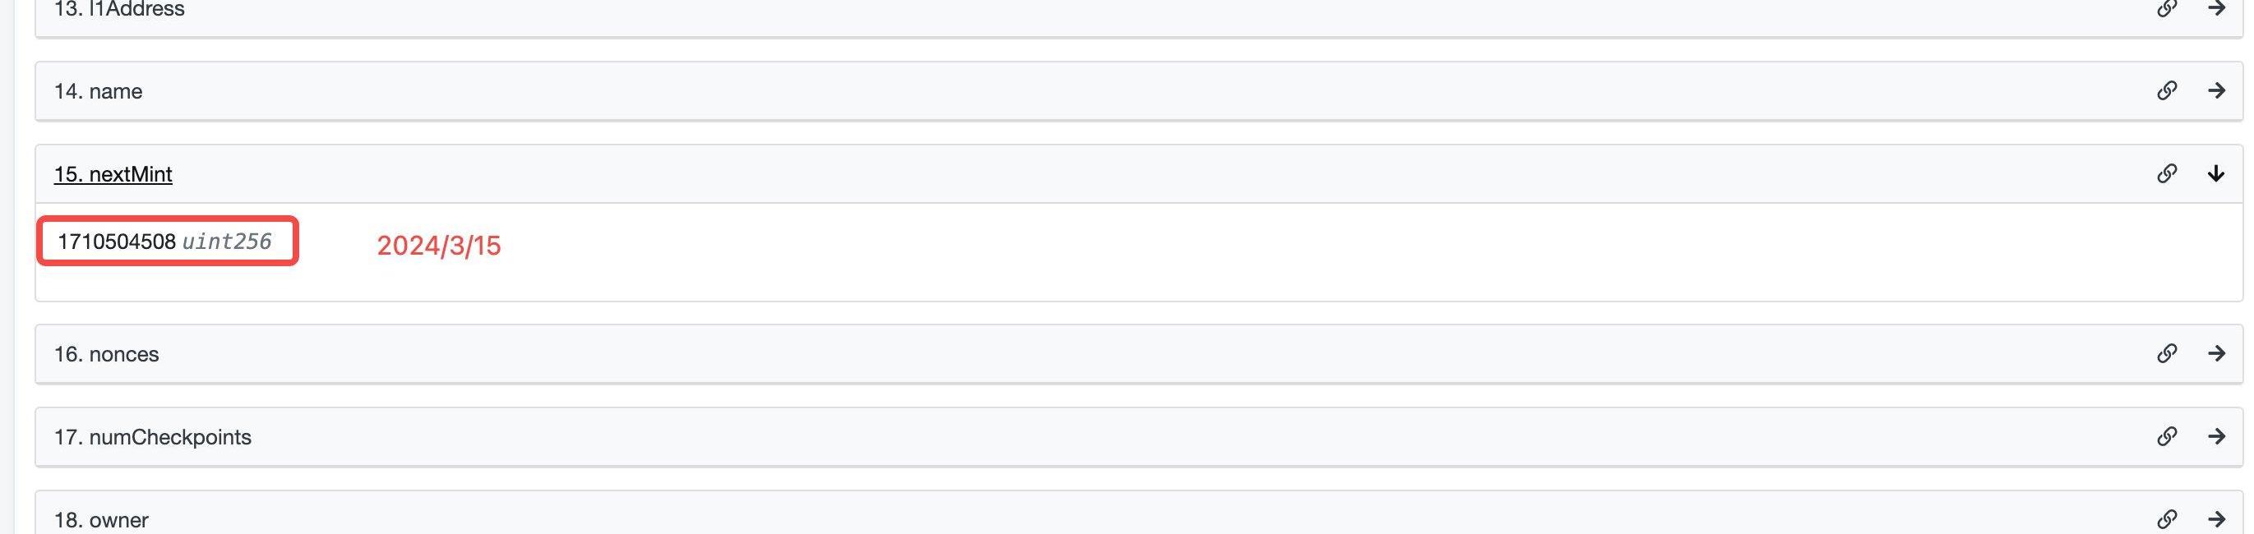
Task: Expand the nonces row arrow
Action: [2216, 354]
